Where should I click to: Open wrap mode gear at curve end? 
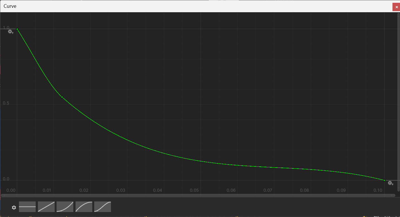click(390, 183)
